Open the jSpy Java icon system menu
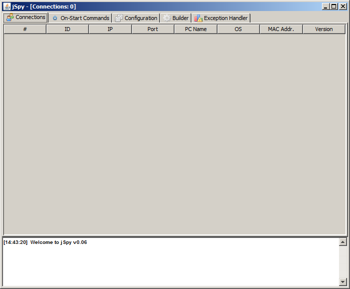The height and width of the screenshot is (289, 350). (6, 6)
